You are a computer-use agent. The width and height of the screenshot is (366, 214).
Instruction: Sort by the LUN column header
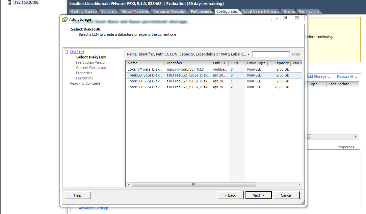[x=237, y=63]
